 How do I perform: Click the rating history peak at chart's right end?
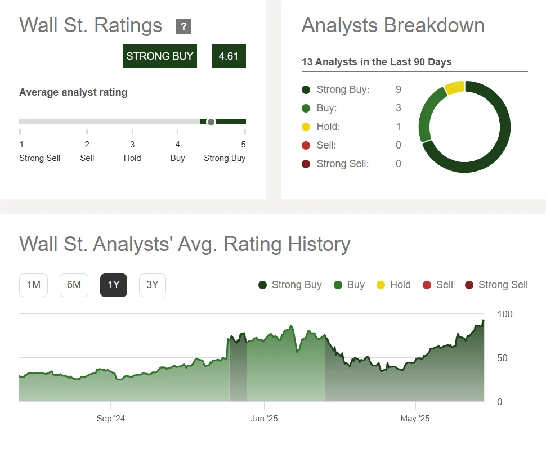[483, 321]
